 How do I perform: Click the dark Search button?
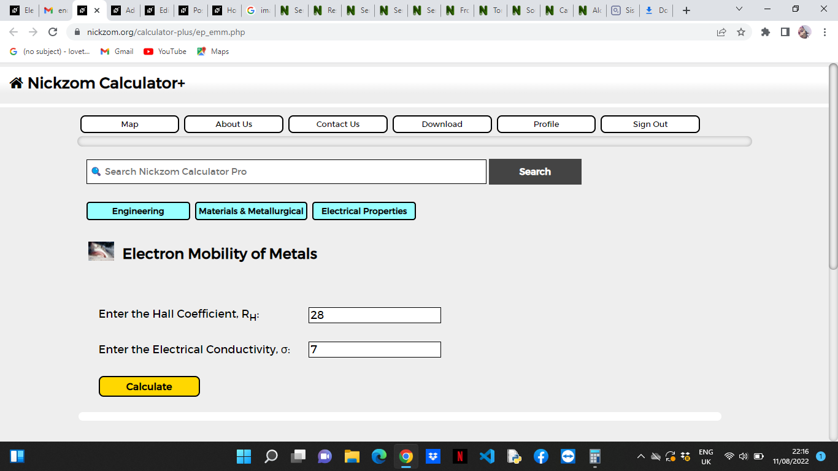(535, 172)
